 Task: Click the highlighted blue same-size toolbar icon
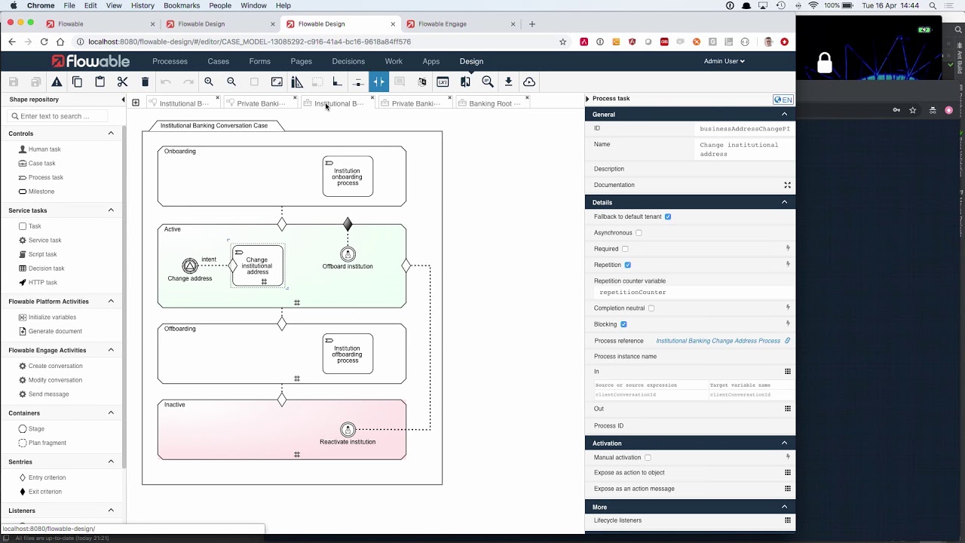[378, 81]
